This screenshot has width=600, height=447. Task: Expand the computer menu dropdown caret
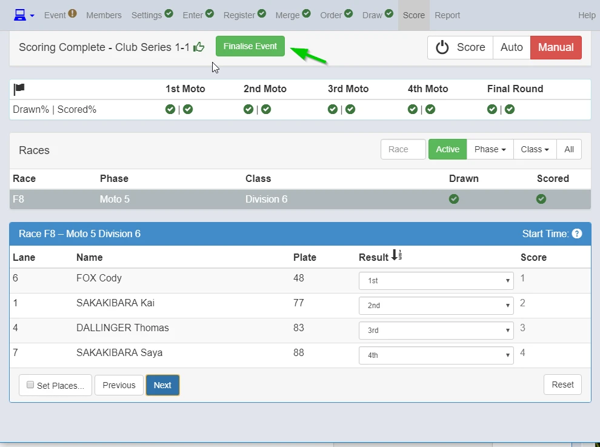tap(32, 16)
